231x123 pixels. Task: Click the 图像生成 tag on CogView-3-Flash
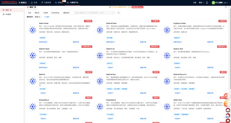point(177,38)
